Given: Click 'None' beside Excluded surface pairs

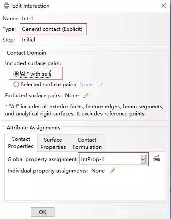Looking at the screenshot, I should (x=72, y=96).
